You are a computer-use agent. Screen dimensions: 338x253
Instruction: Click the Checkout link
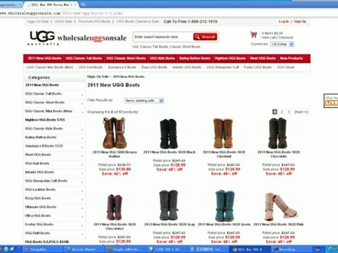pos(286,38)
